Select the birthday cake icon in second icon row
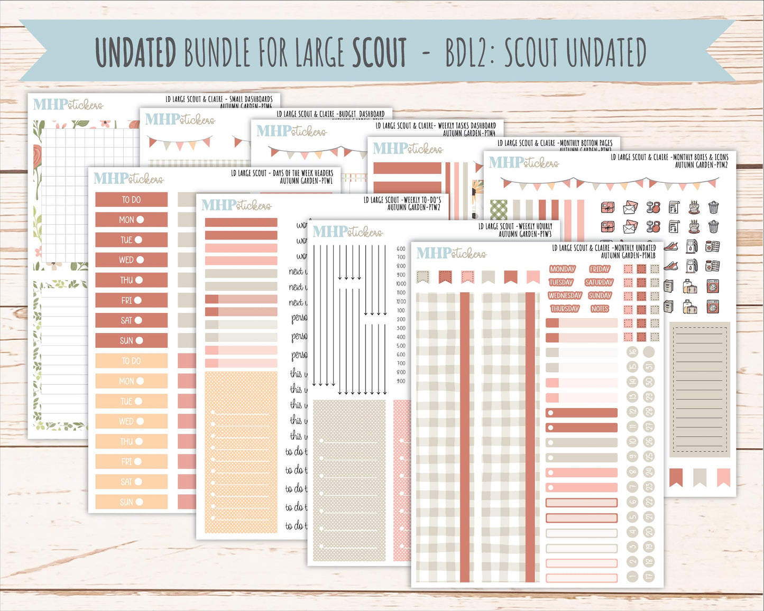Image resolution: width=764 pixels, height=611 pixels. (694, 227)
